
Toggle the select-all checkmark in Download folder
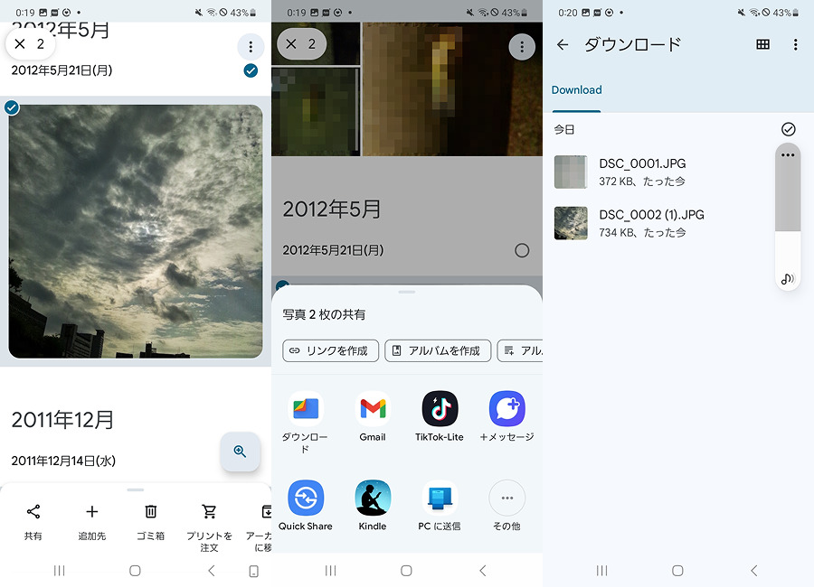point(788,128)
